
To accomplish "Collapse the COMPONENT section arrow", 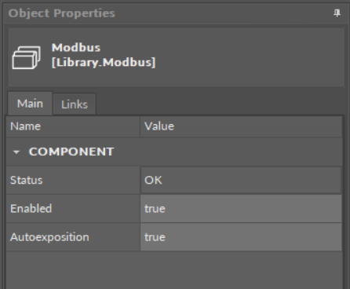I will click(x=16, y=152).
